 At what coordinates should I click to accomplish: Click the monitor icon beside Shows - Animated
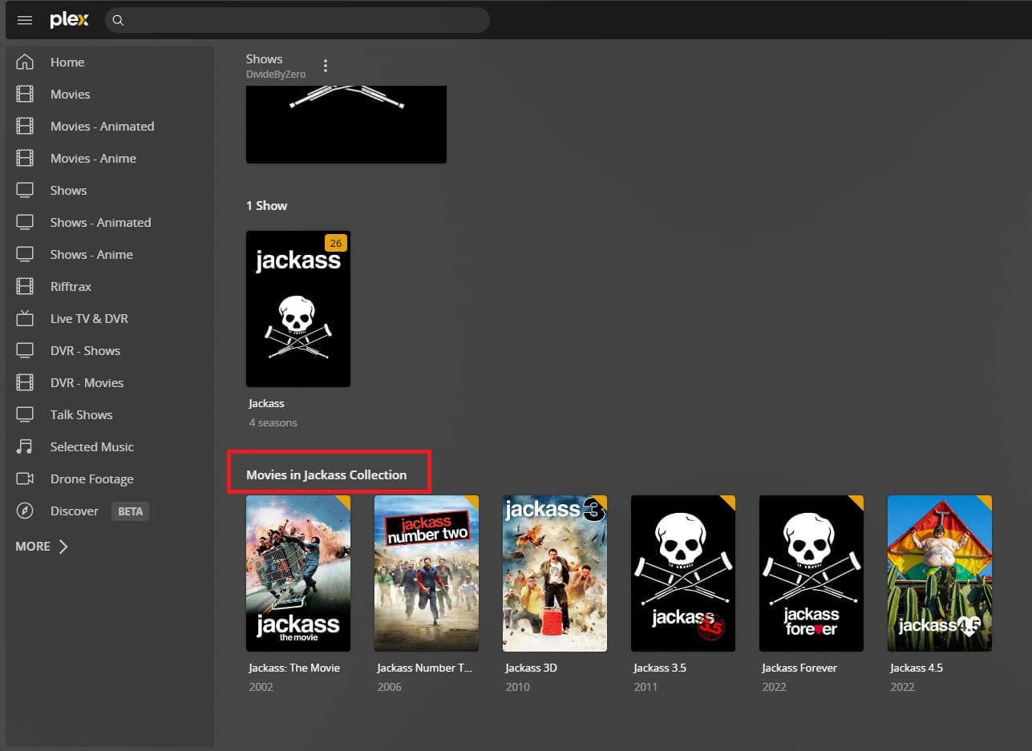coord(25,222)
